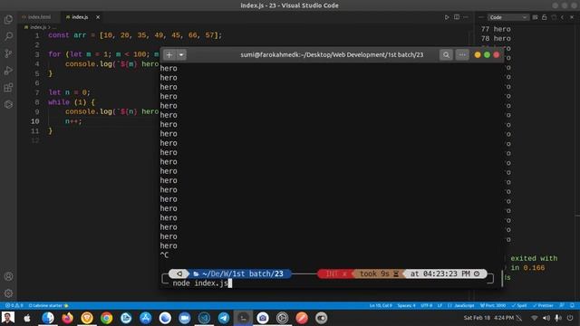Open terminal new-tab dropdown arrow
Screen dimensions: 580x326
(181, 54)
